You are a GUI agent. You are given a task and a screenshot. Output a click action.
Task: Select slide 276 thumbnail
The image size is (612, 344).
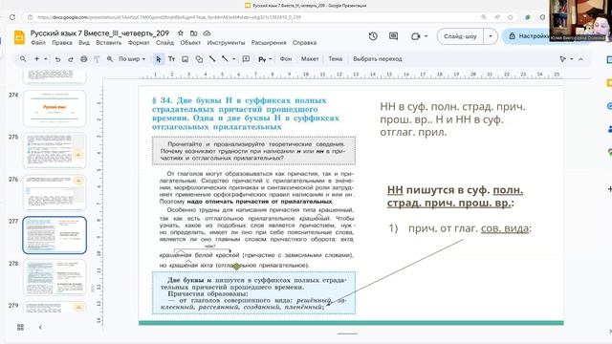(55, 193)
